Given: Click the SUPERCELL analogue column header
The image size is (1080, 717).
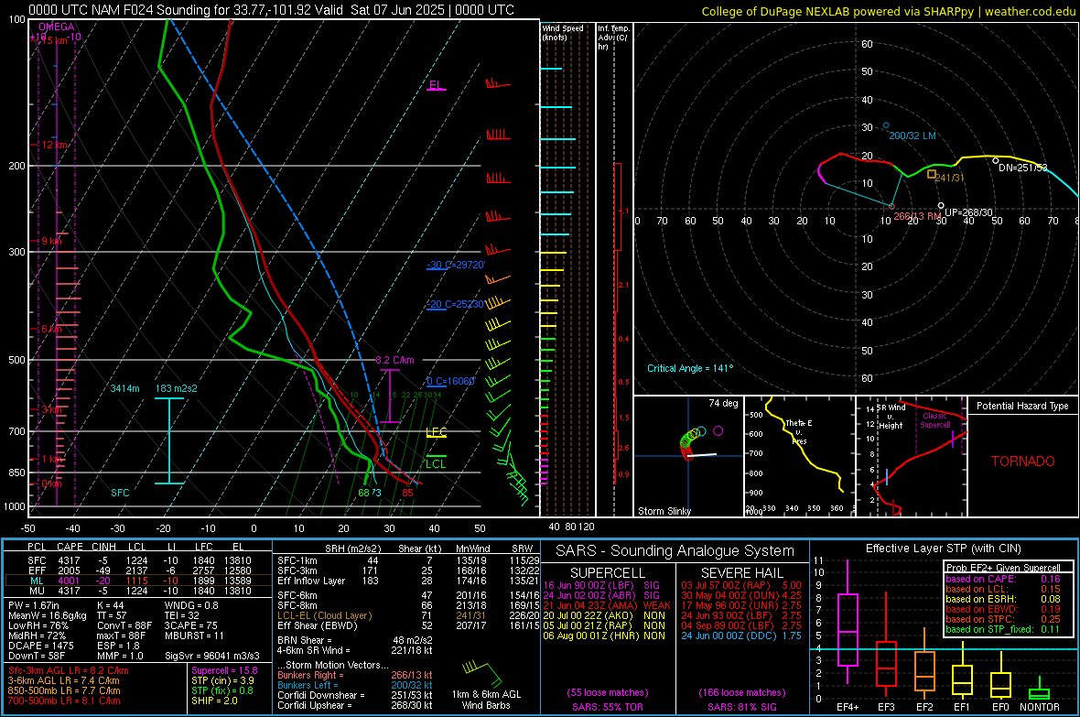Looking at the screenshot, I should click(608, 573).
